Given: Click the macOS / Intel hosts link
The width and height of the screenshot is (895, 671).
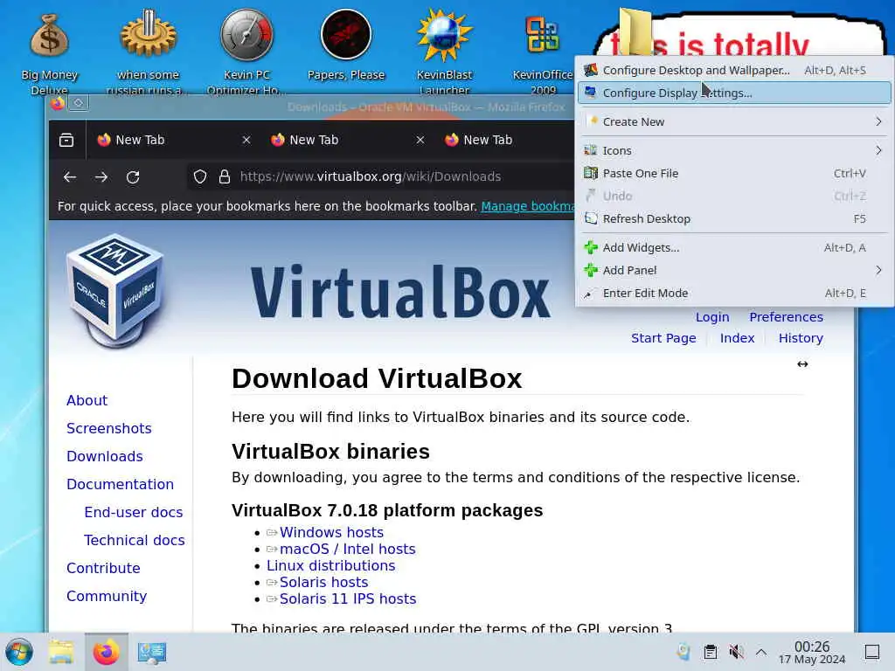Looking at the screenshot, I should (347, 549).
